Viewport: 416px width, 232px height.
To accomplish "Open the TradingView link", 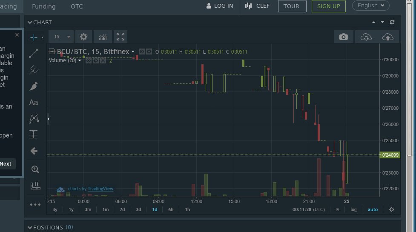I will (x=100, y=189).
